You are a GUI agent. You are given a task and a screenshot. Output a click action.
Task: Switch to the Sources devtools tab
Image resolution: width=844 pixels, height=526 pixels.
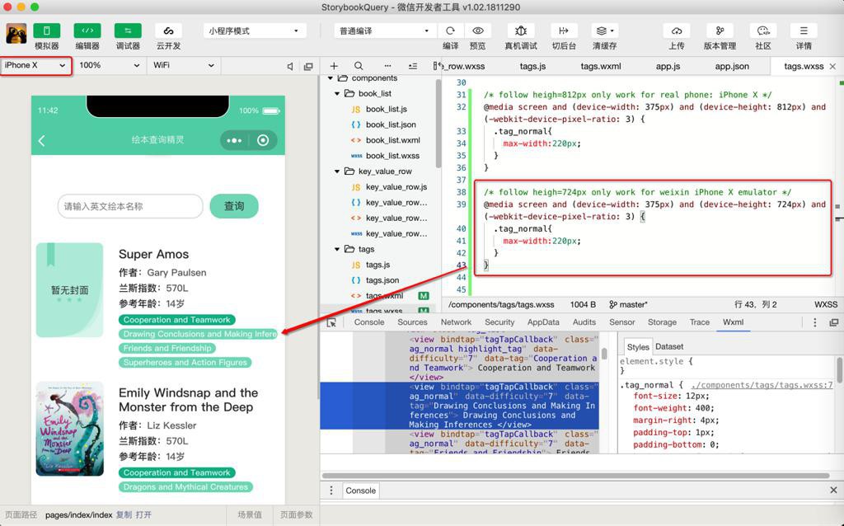click(412, 322)
